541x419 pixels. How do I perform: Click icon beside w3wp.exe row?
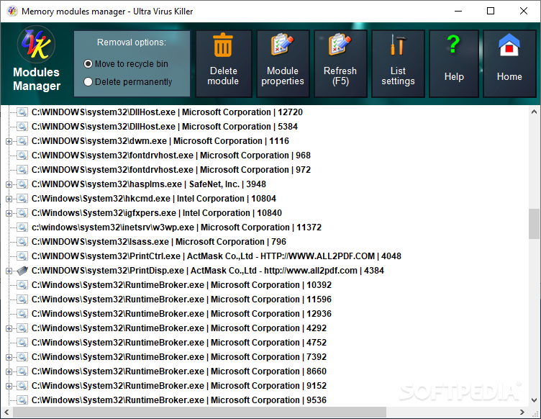point(22,227)
